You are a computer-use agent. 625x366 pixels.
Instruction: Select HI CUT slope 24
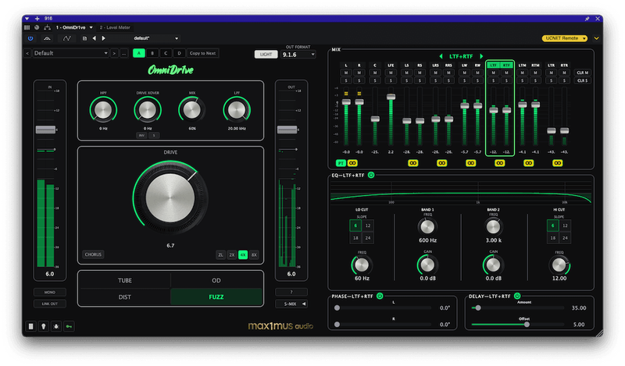coord(565,238)
